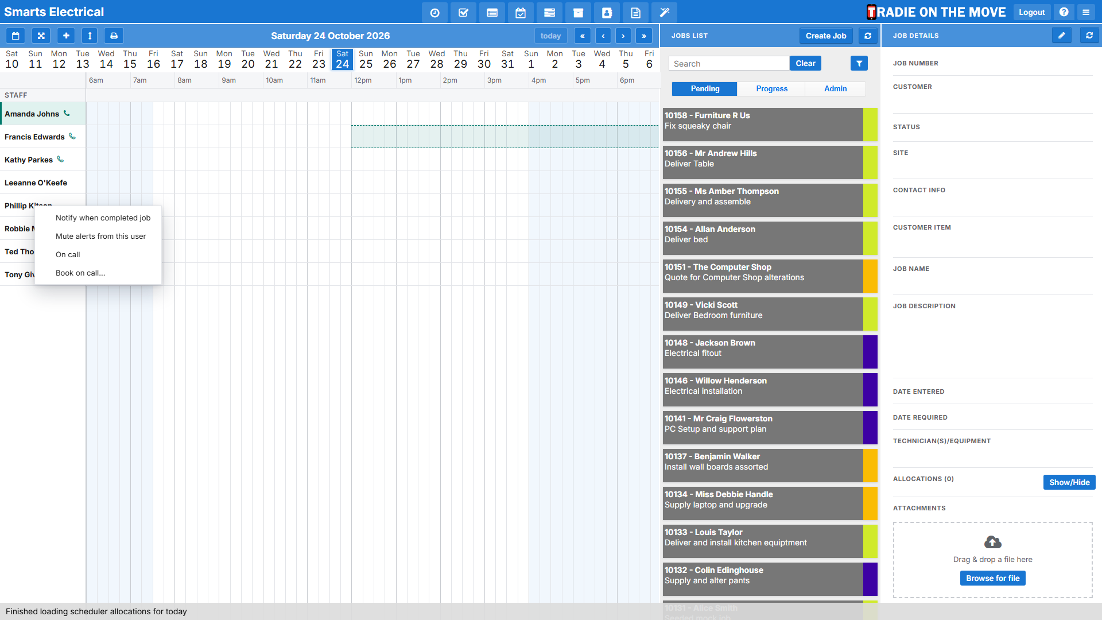Refresh the Jobs List panel

point(868,36)
